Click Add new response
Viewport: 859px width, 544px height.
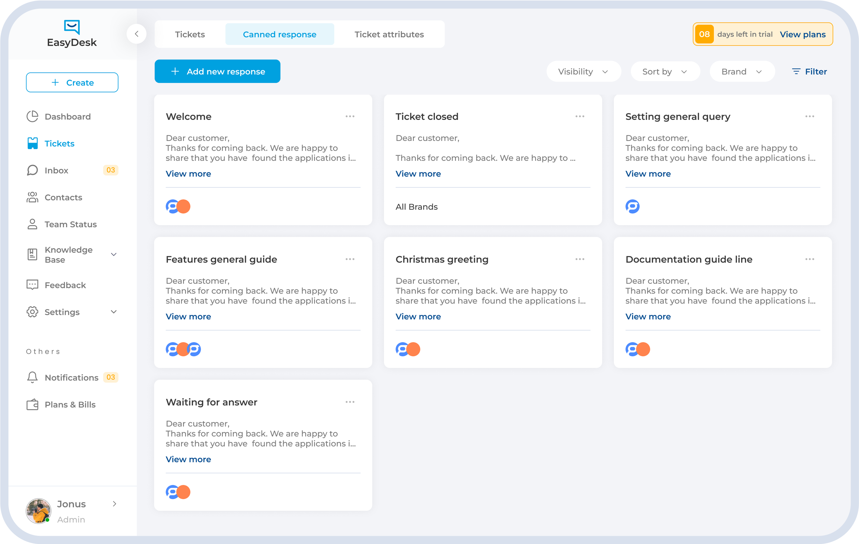click(x=217, y=71)
